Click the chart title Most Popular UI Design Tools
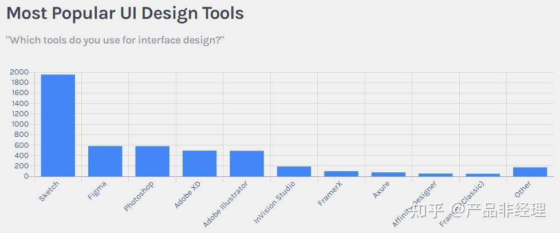Image resolution: width=560 pixels, height=233 pixels. [x=125, y=13]
